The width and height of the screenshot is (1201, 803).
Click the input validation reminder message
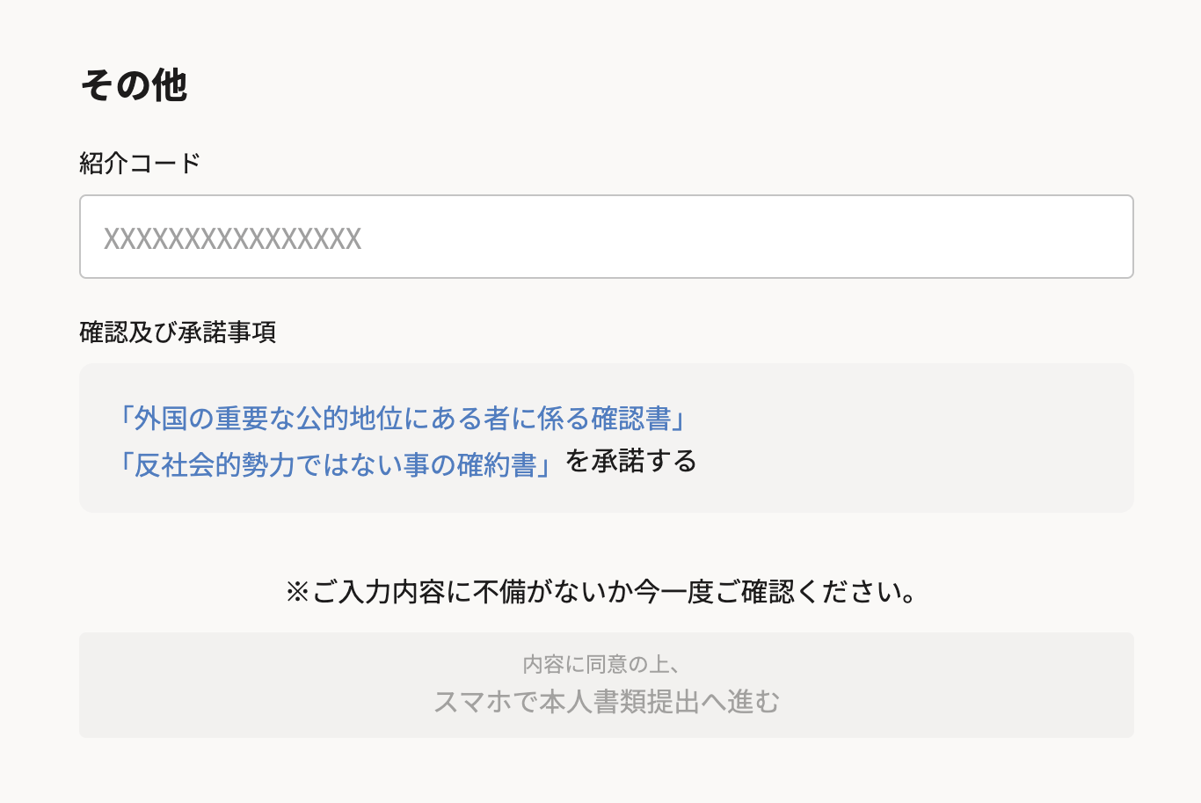[x=600, y=591]
